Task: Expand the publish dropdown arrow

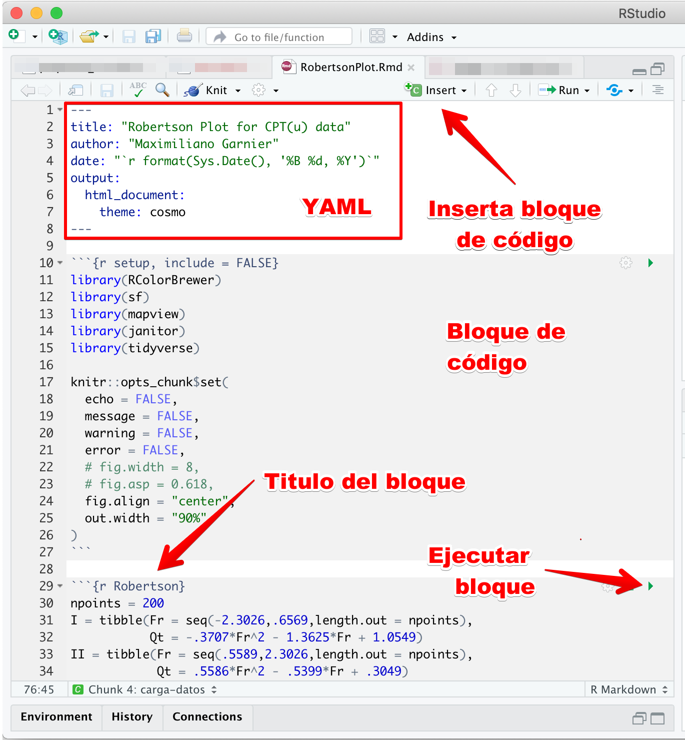Action: [631, 91]
